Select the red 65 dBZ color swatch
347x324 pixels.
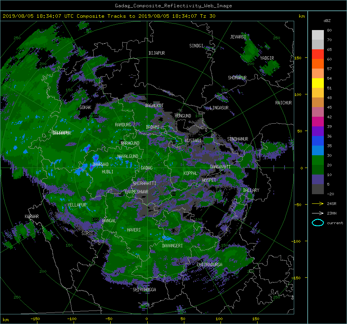[x=318, y=54]
